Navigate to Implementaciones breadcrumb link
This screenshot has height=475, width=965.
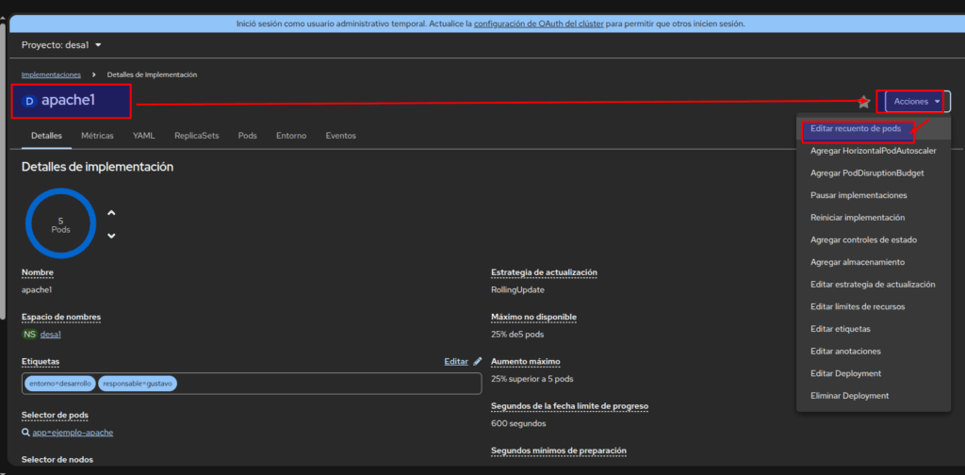coord(51,74)
